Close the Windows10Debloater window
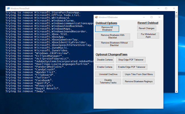This screenshot has width=185, height=114. 160,17
